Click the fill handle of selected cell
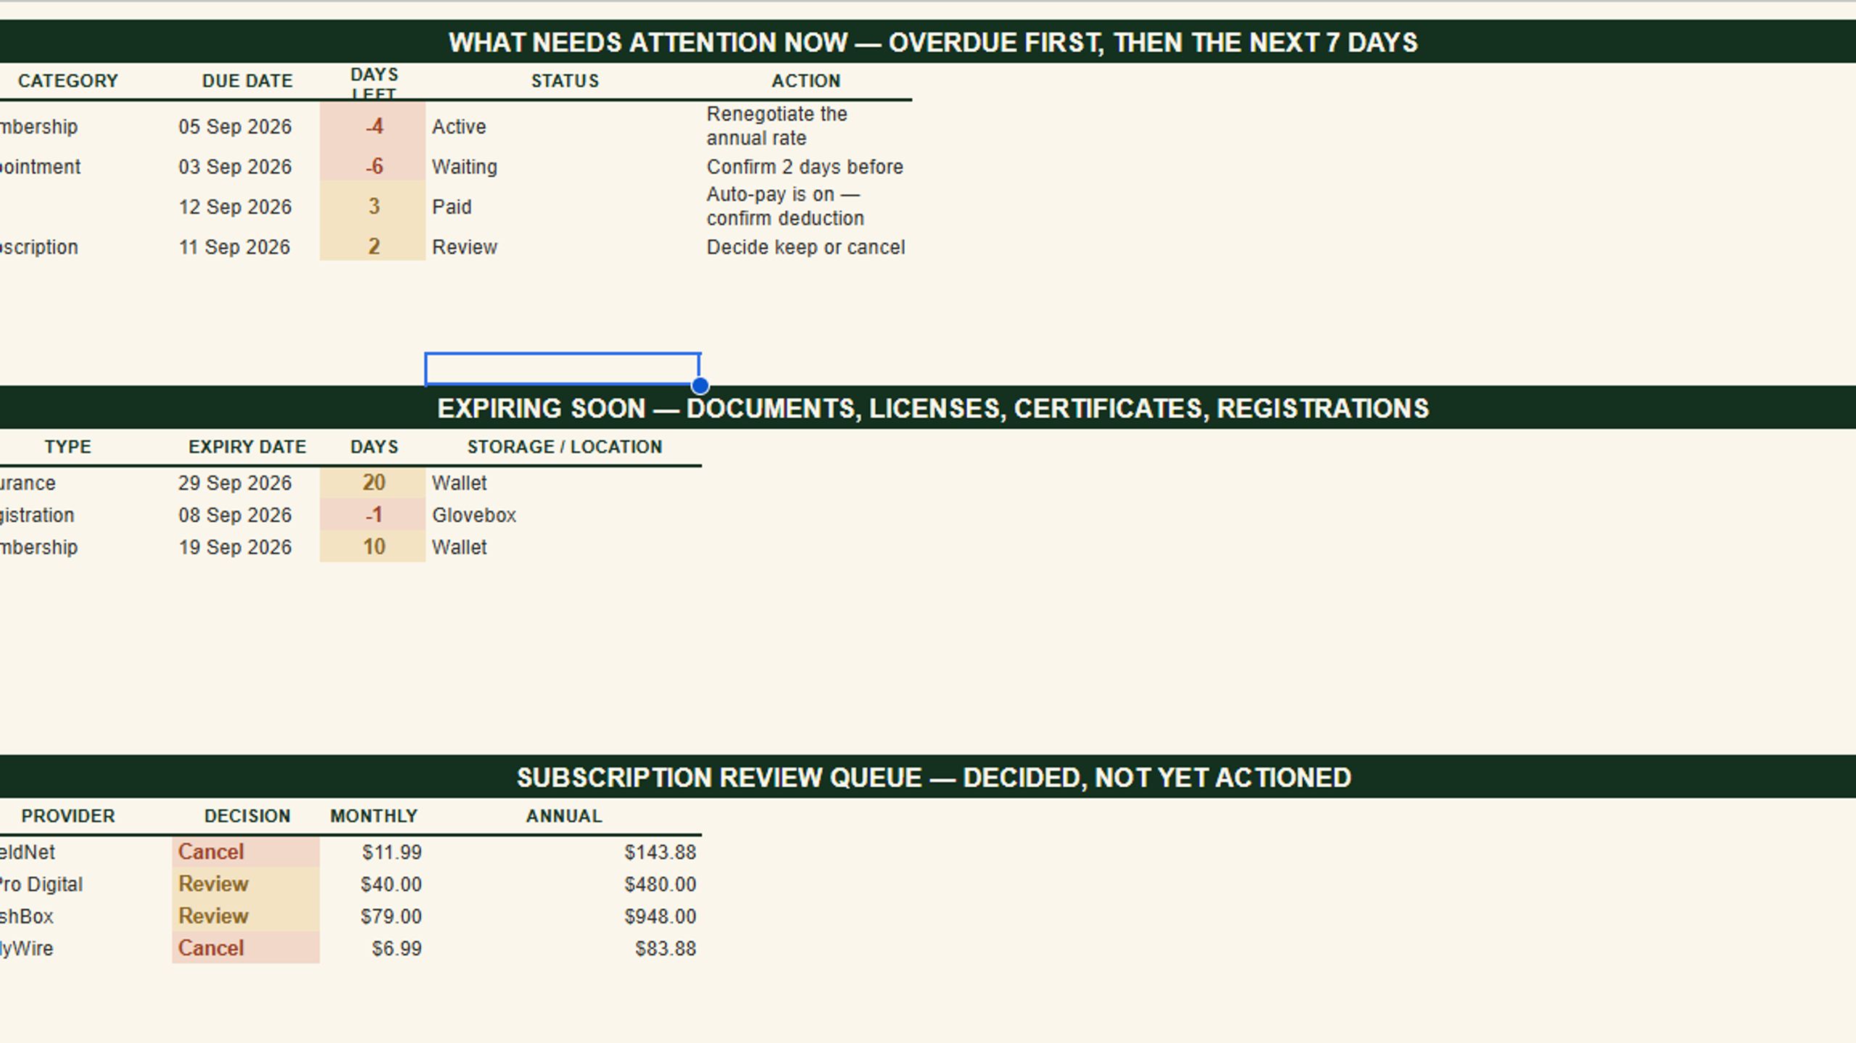The height and width of the screenshot is (1043, 1856). click(700, 385)
